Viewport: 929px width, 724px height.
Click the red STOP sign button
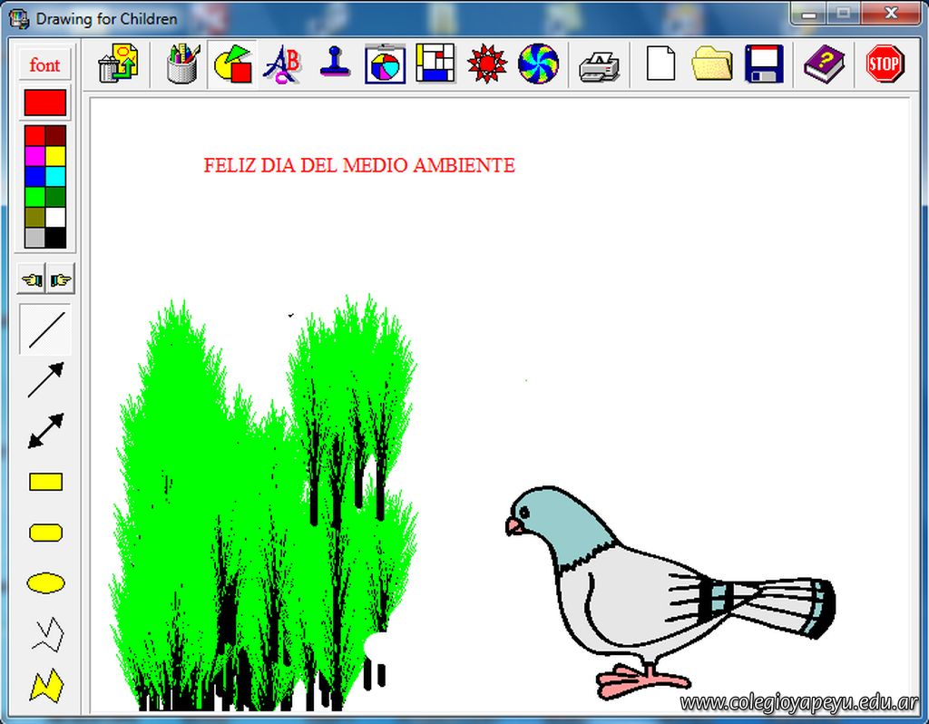[x=884, y=64]
